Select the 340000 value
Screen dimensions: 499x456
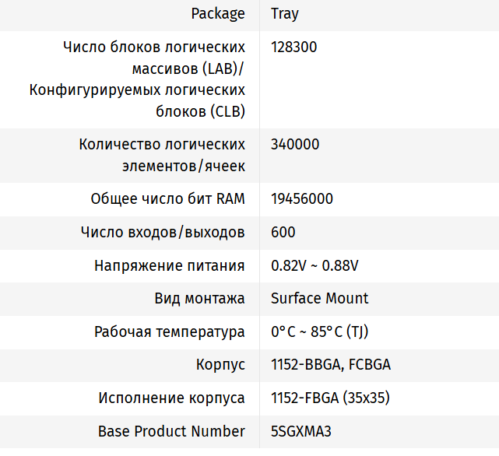pyautogui.click(x=295, y=145)
